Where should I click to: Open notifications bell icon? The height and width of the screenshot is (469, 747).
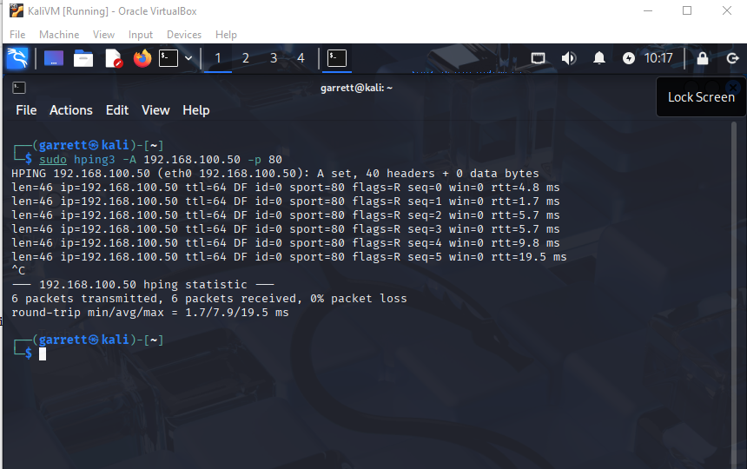pos(599,58)
